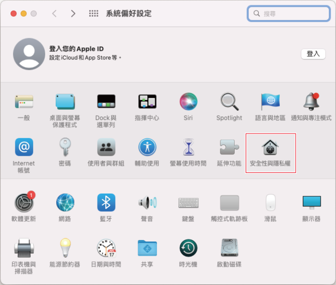Go forward with the right chevron
This screenshot has width=336, height=285.
(x=73, y=13)
